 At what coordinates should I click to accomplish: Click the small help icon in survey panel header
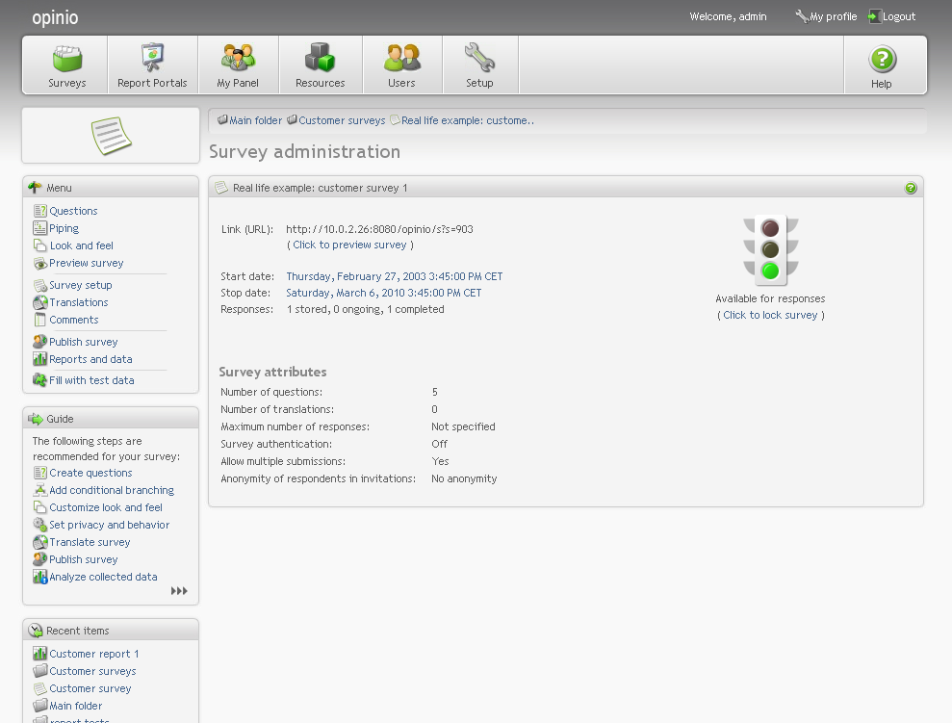(x=911, y=188)
